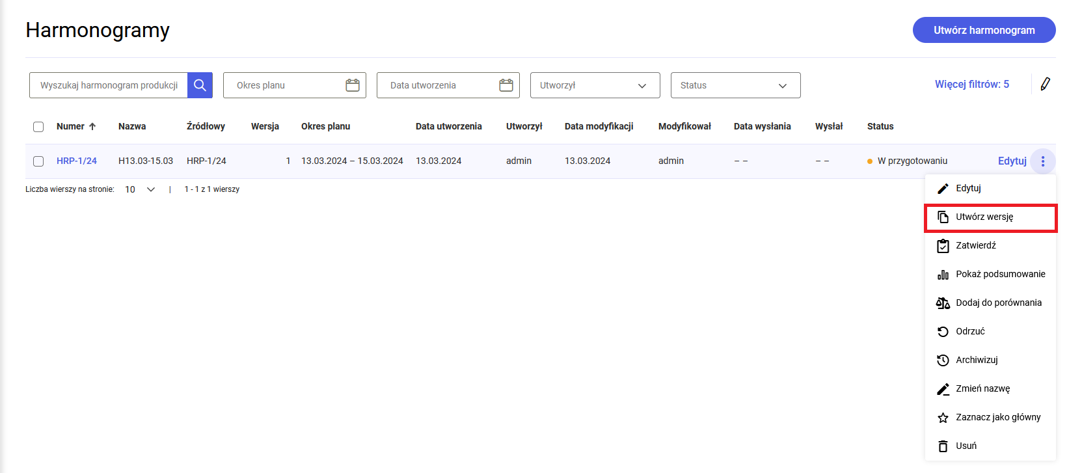The image size is (1082, 473).
Task: Click the Edytuj link in the row
Action: coord(1012,161)
